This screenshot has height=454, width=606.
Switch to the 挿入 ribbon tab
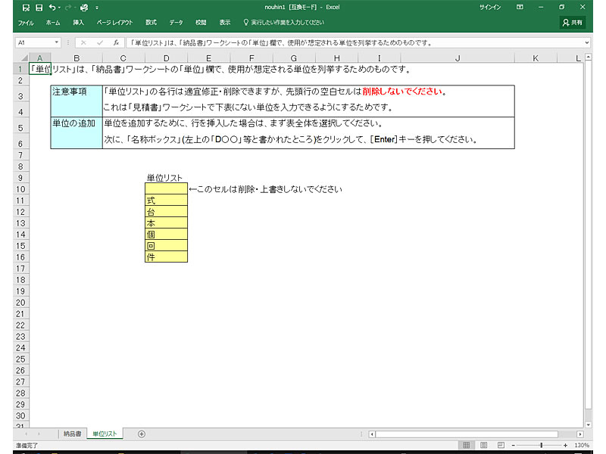pyautogui.click(x=79, y=23)
